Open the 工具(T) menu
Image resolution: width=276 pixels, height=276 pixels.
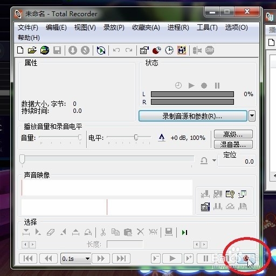pyautogui.click(x=207, y=28)
